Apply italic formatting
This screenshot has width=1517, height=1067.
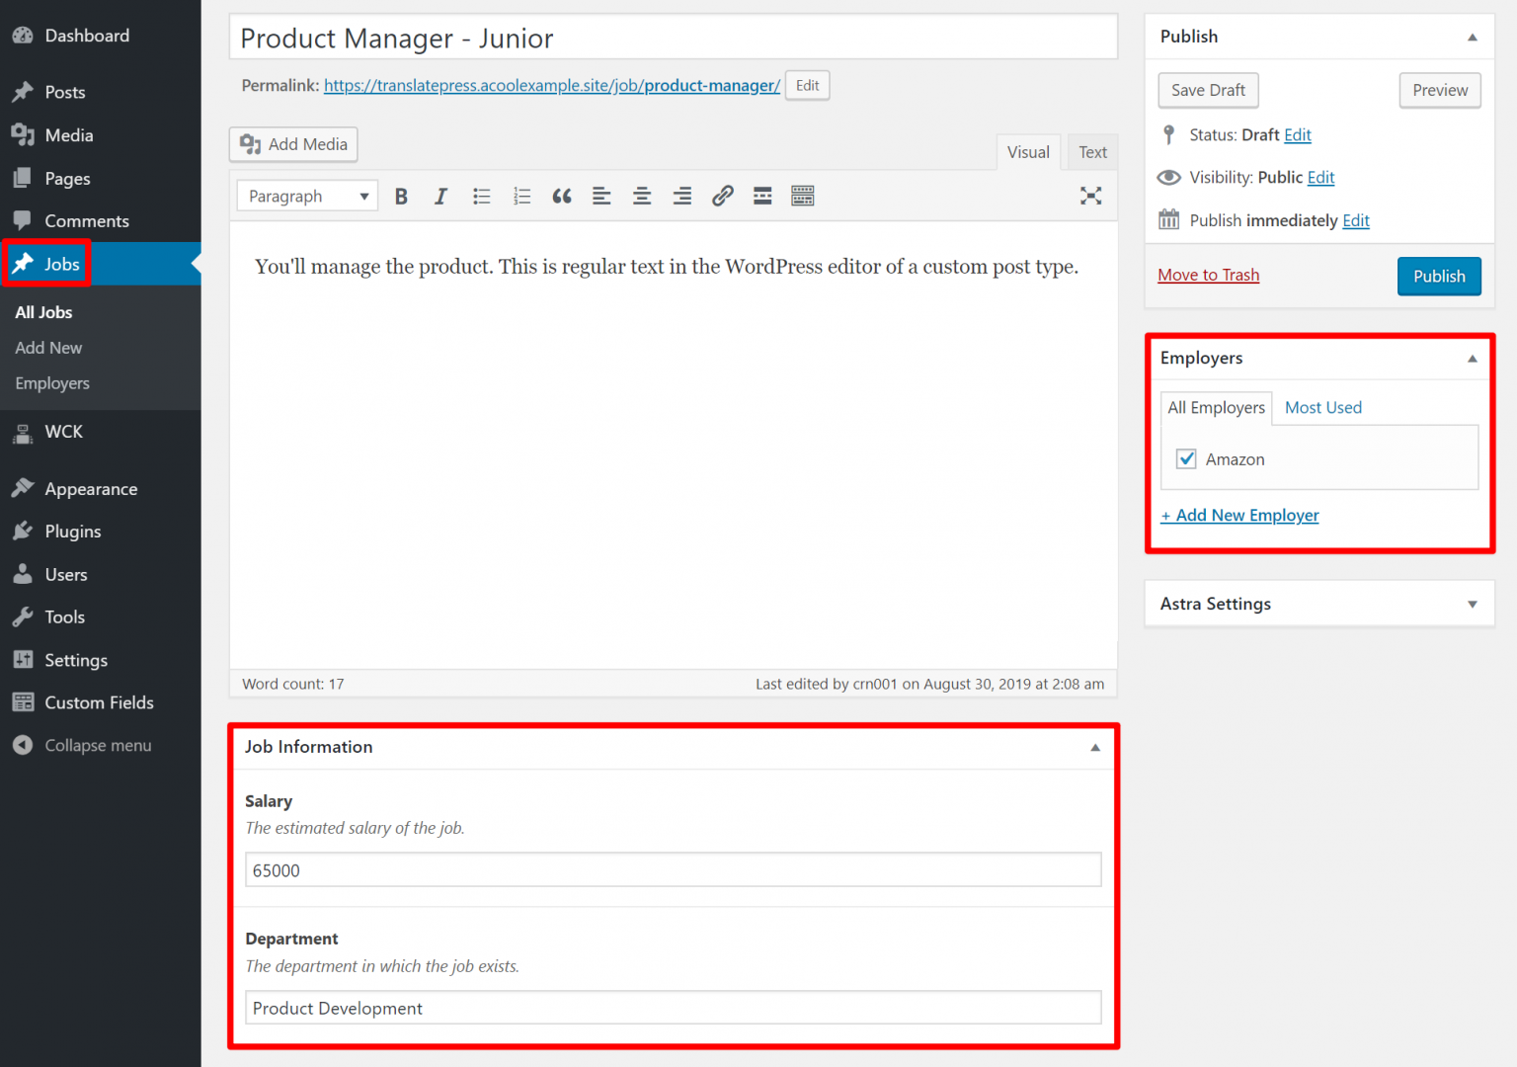click(440, 196)
